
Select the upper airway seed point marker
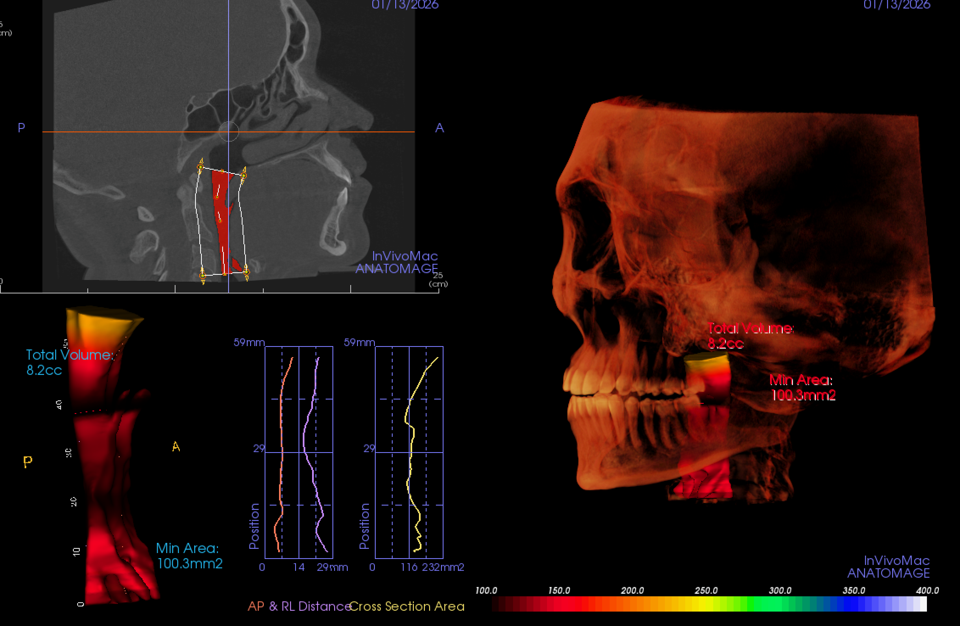pos(217,197)
